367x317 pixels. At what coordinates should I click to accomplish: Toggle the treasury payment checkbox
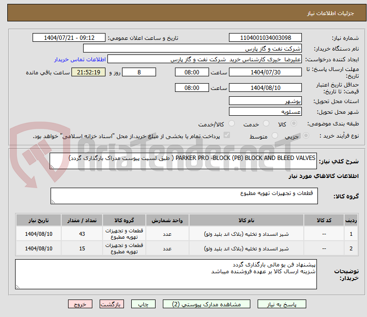pyautogui.click(x=227, y=136)
